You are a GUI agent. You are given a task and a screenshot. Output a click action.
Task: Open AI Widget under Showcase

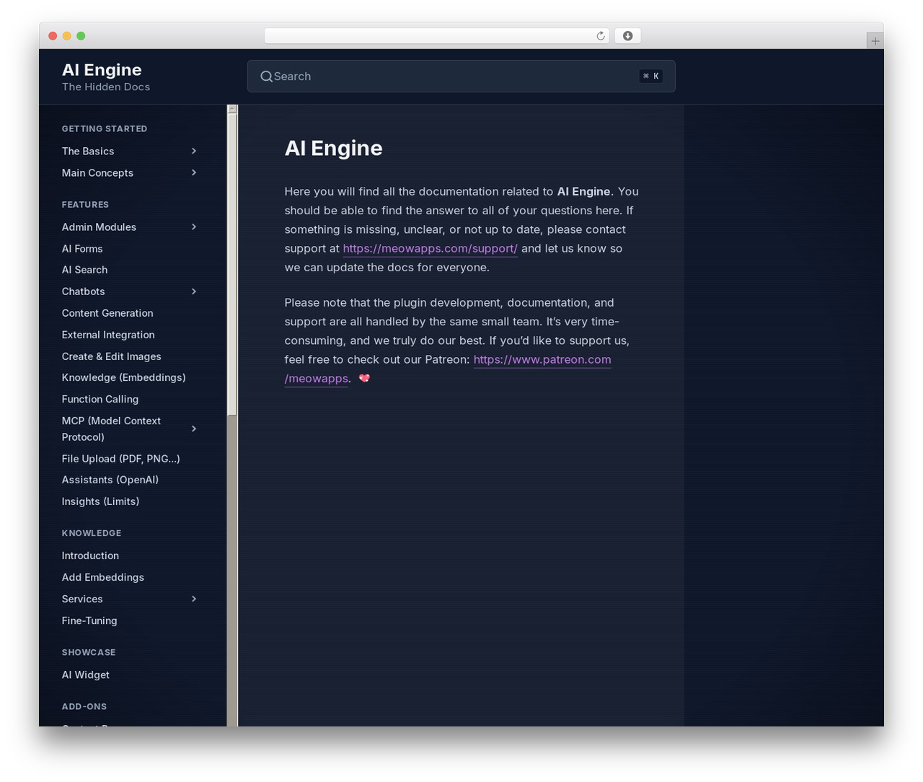(86, 675)
